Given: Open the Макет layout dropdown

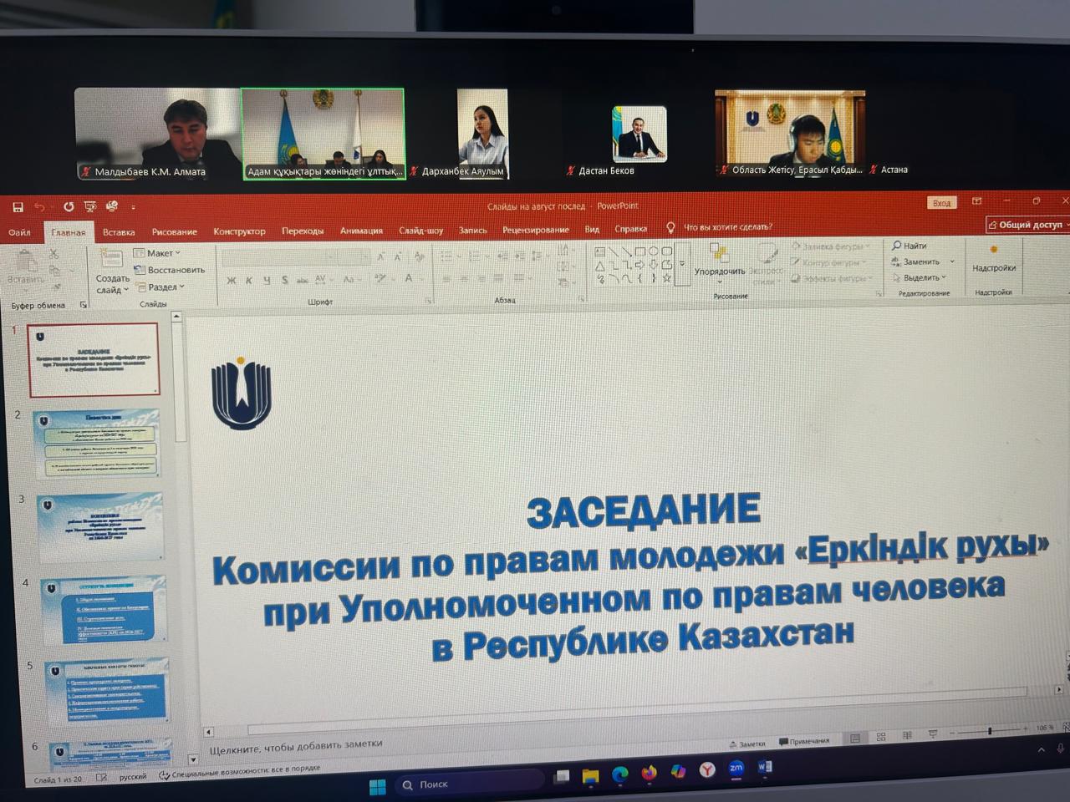Looking at the screenshot, I should point(157,253).
